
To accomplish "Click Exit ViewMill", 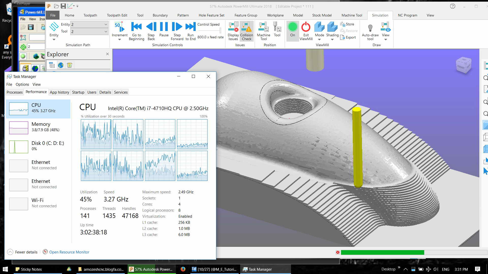I will 306,31.
